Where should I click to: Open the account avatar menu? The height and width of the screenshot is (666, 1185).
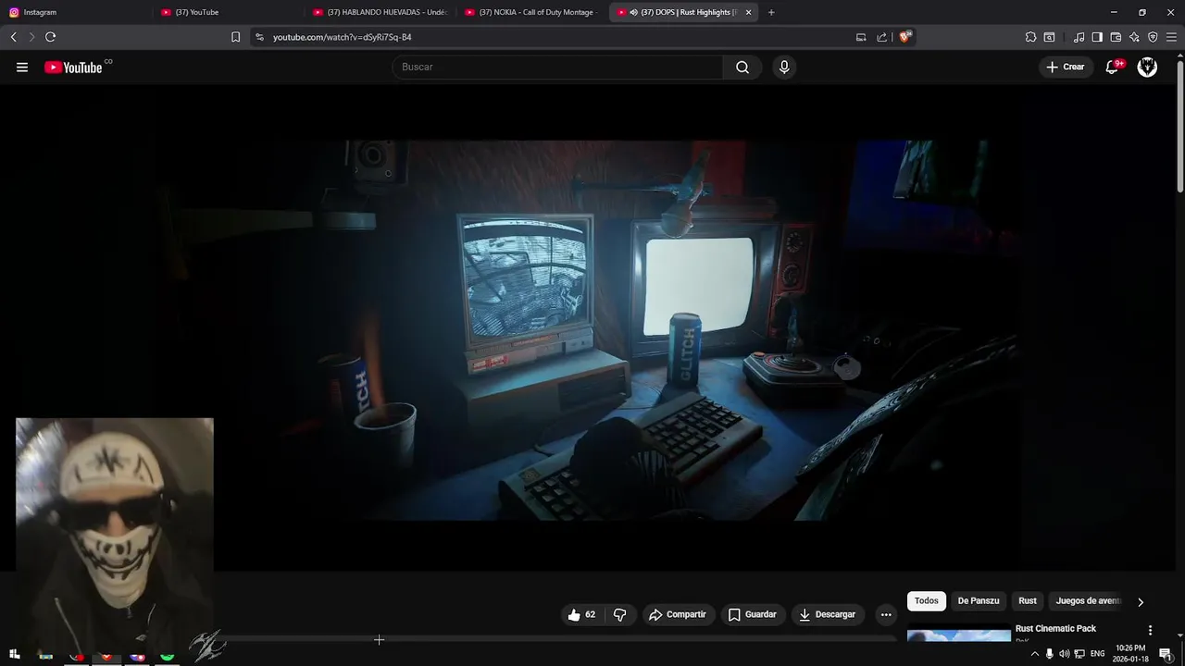point(1147,67)
